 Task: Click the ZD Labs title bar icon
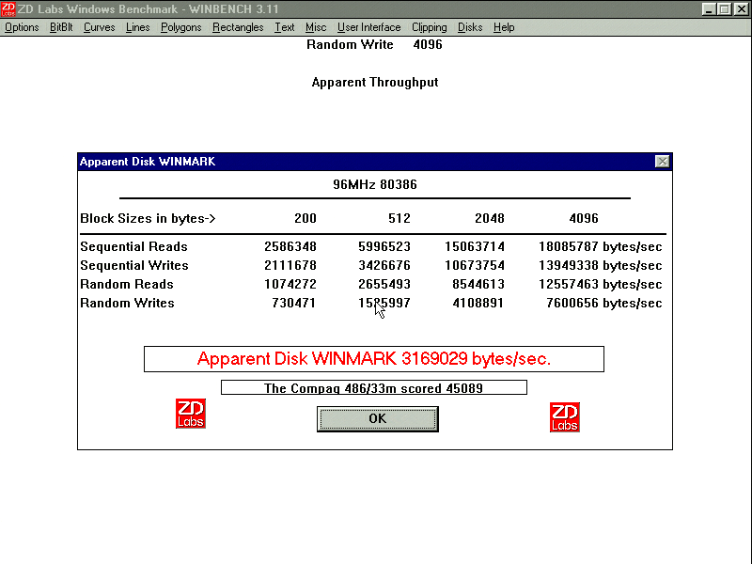coord(8,8)
